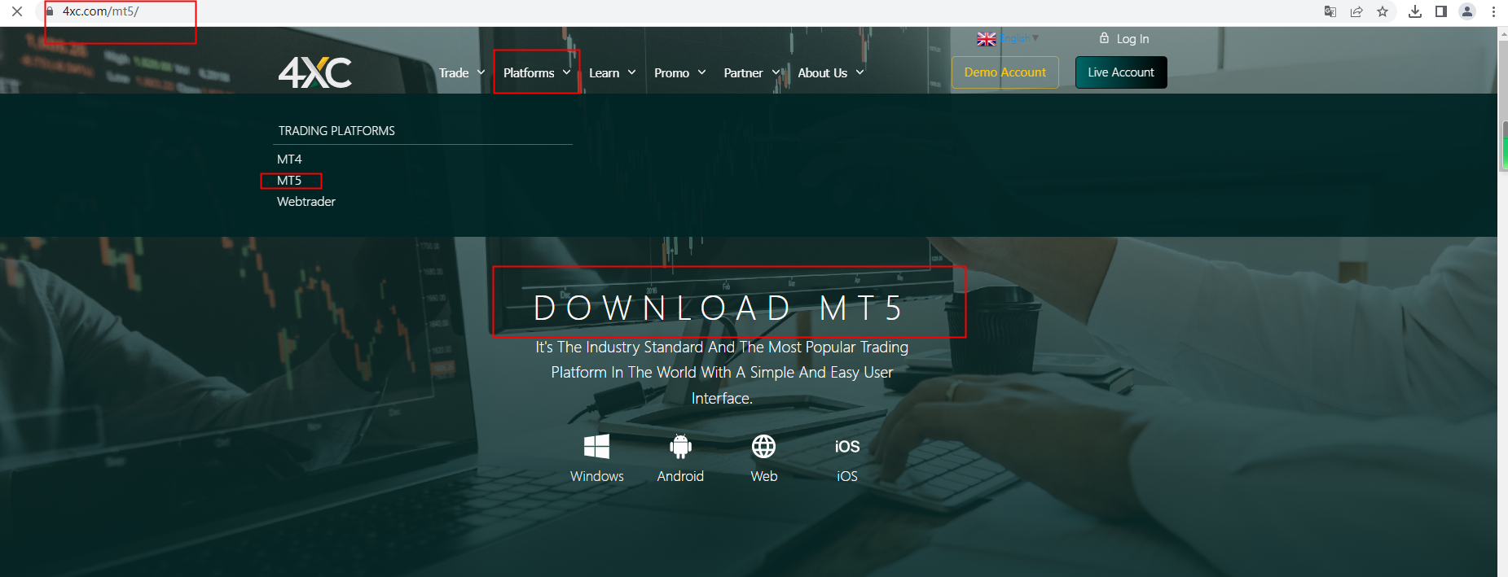This screenshot has height=577, width=1508.
Task: Select the Android robot icon
Action: coord(680,446)
